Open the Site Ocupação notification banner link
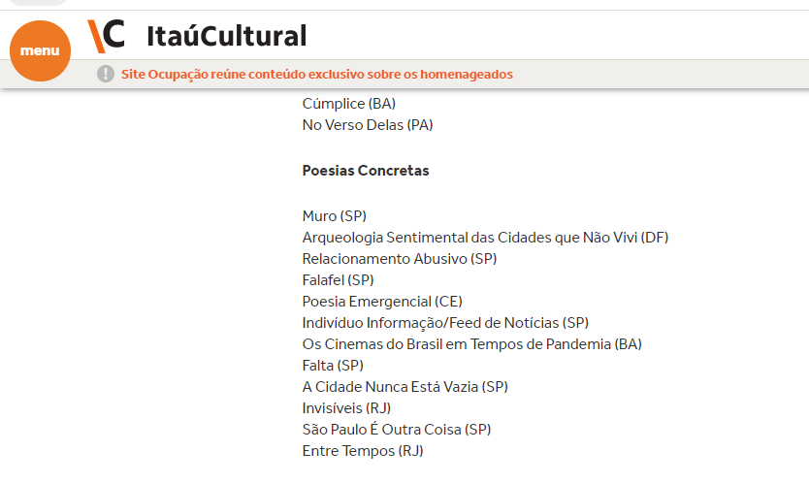Image resolution: width=809 pixels, height=484 pixels. [316, 75]
